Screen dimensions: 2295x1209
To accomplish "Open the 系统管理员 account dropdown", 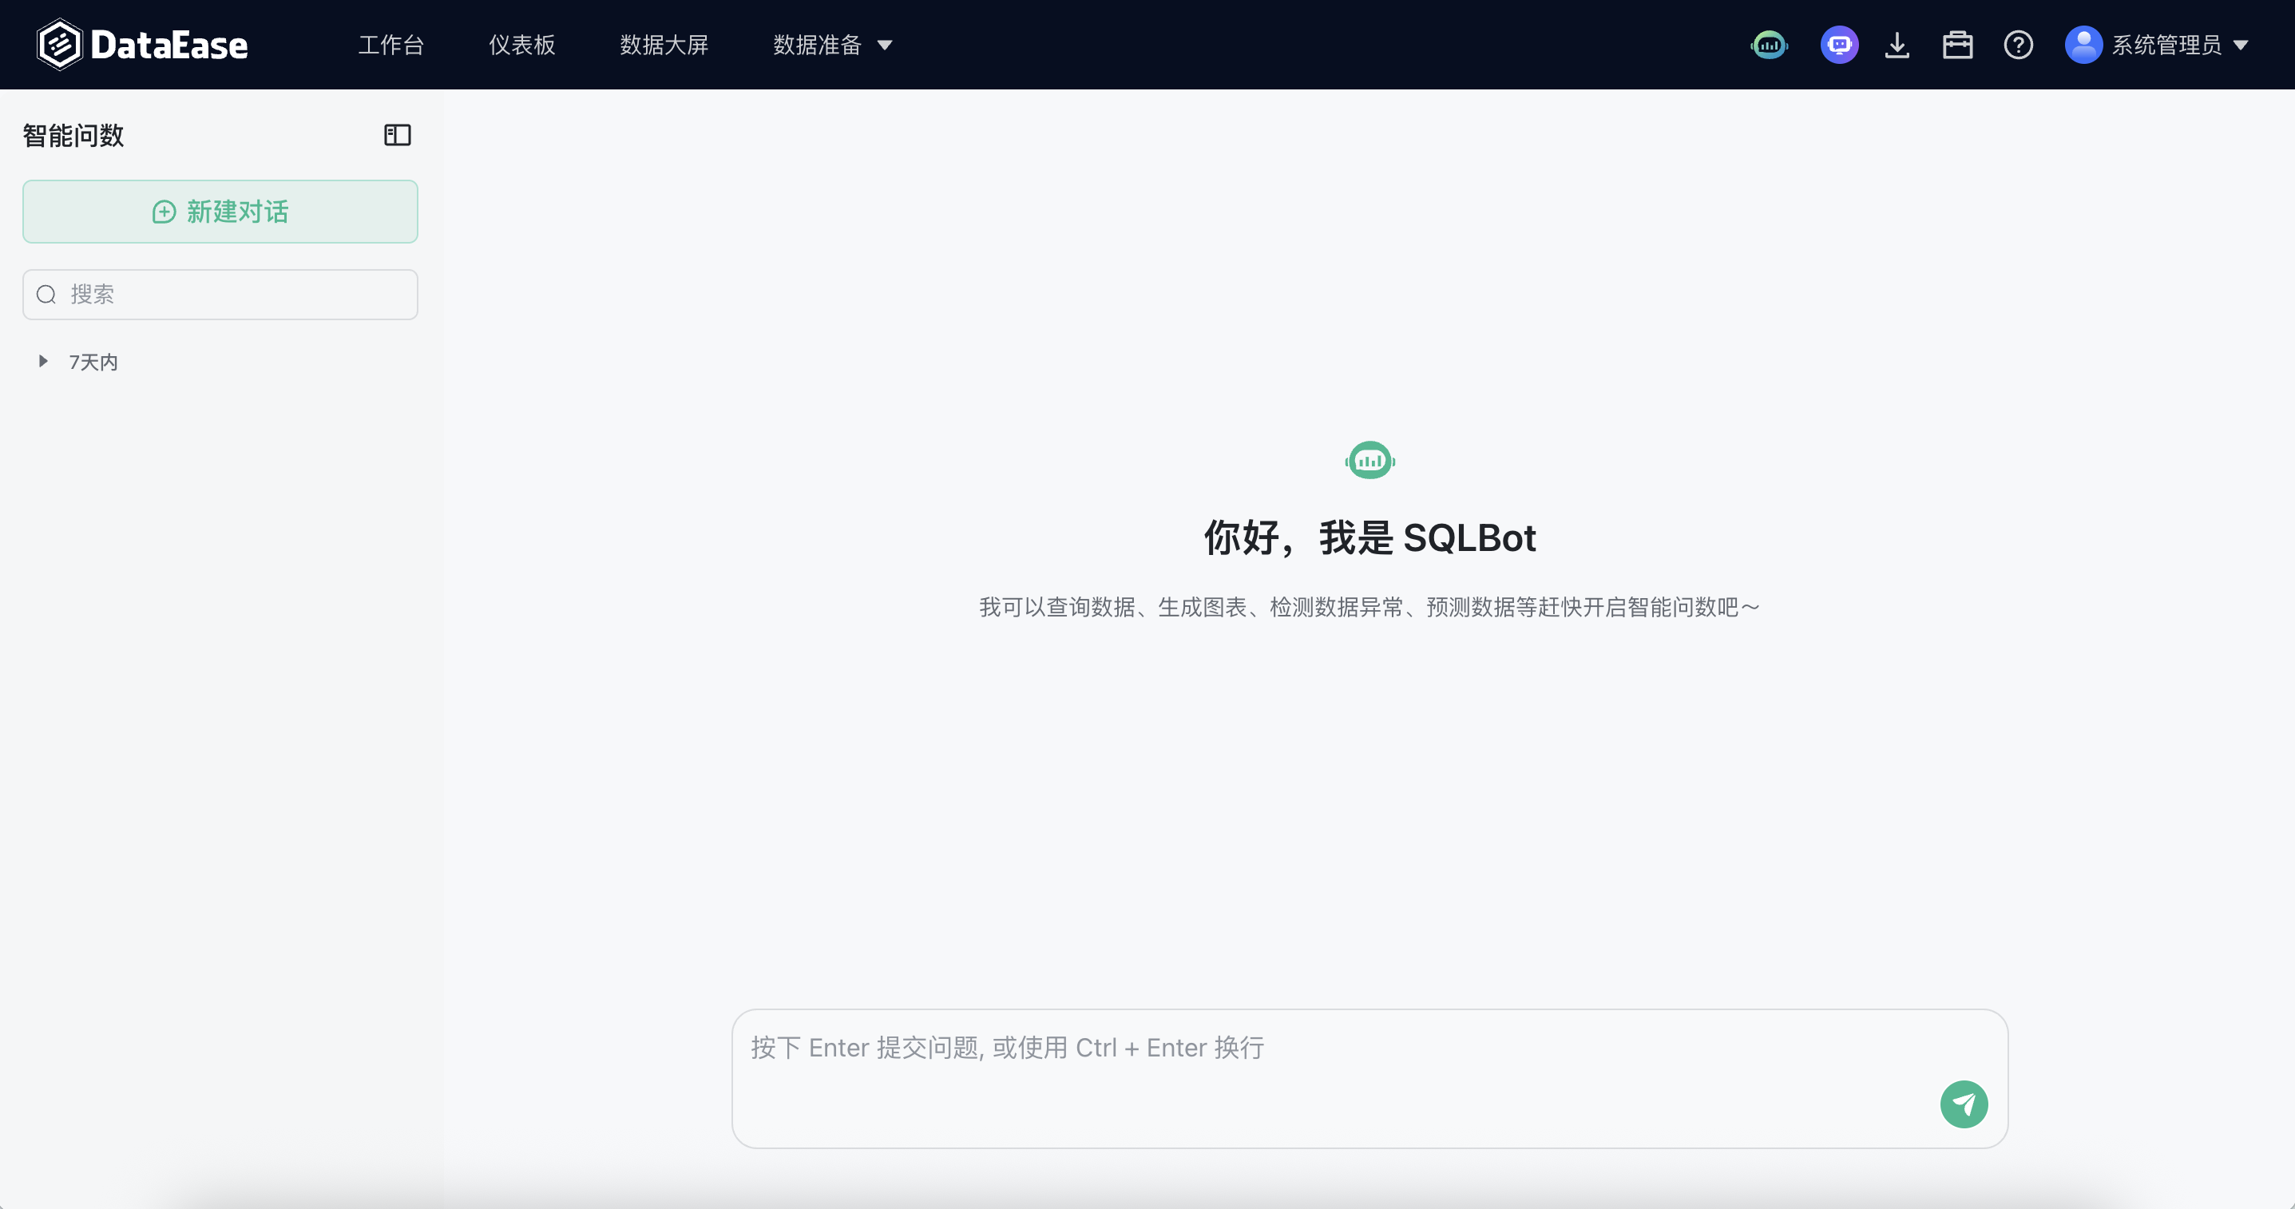I will (x=2178, y=45).
